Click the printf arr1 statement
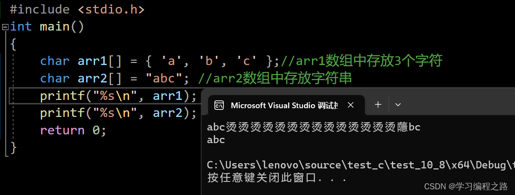515x195 pixels. (118, 96)
